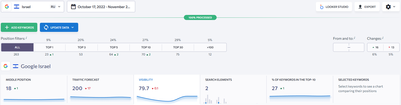Expand the Israel RU search engine dropdown
The image size is (401, 105).
pos(59,7)
